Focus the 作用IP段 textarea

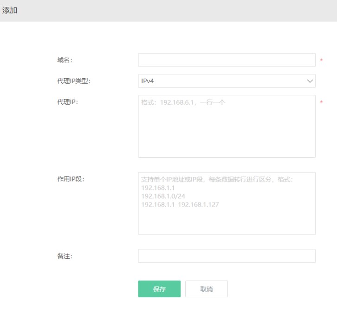coord(227,203)
